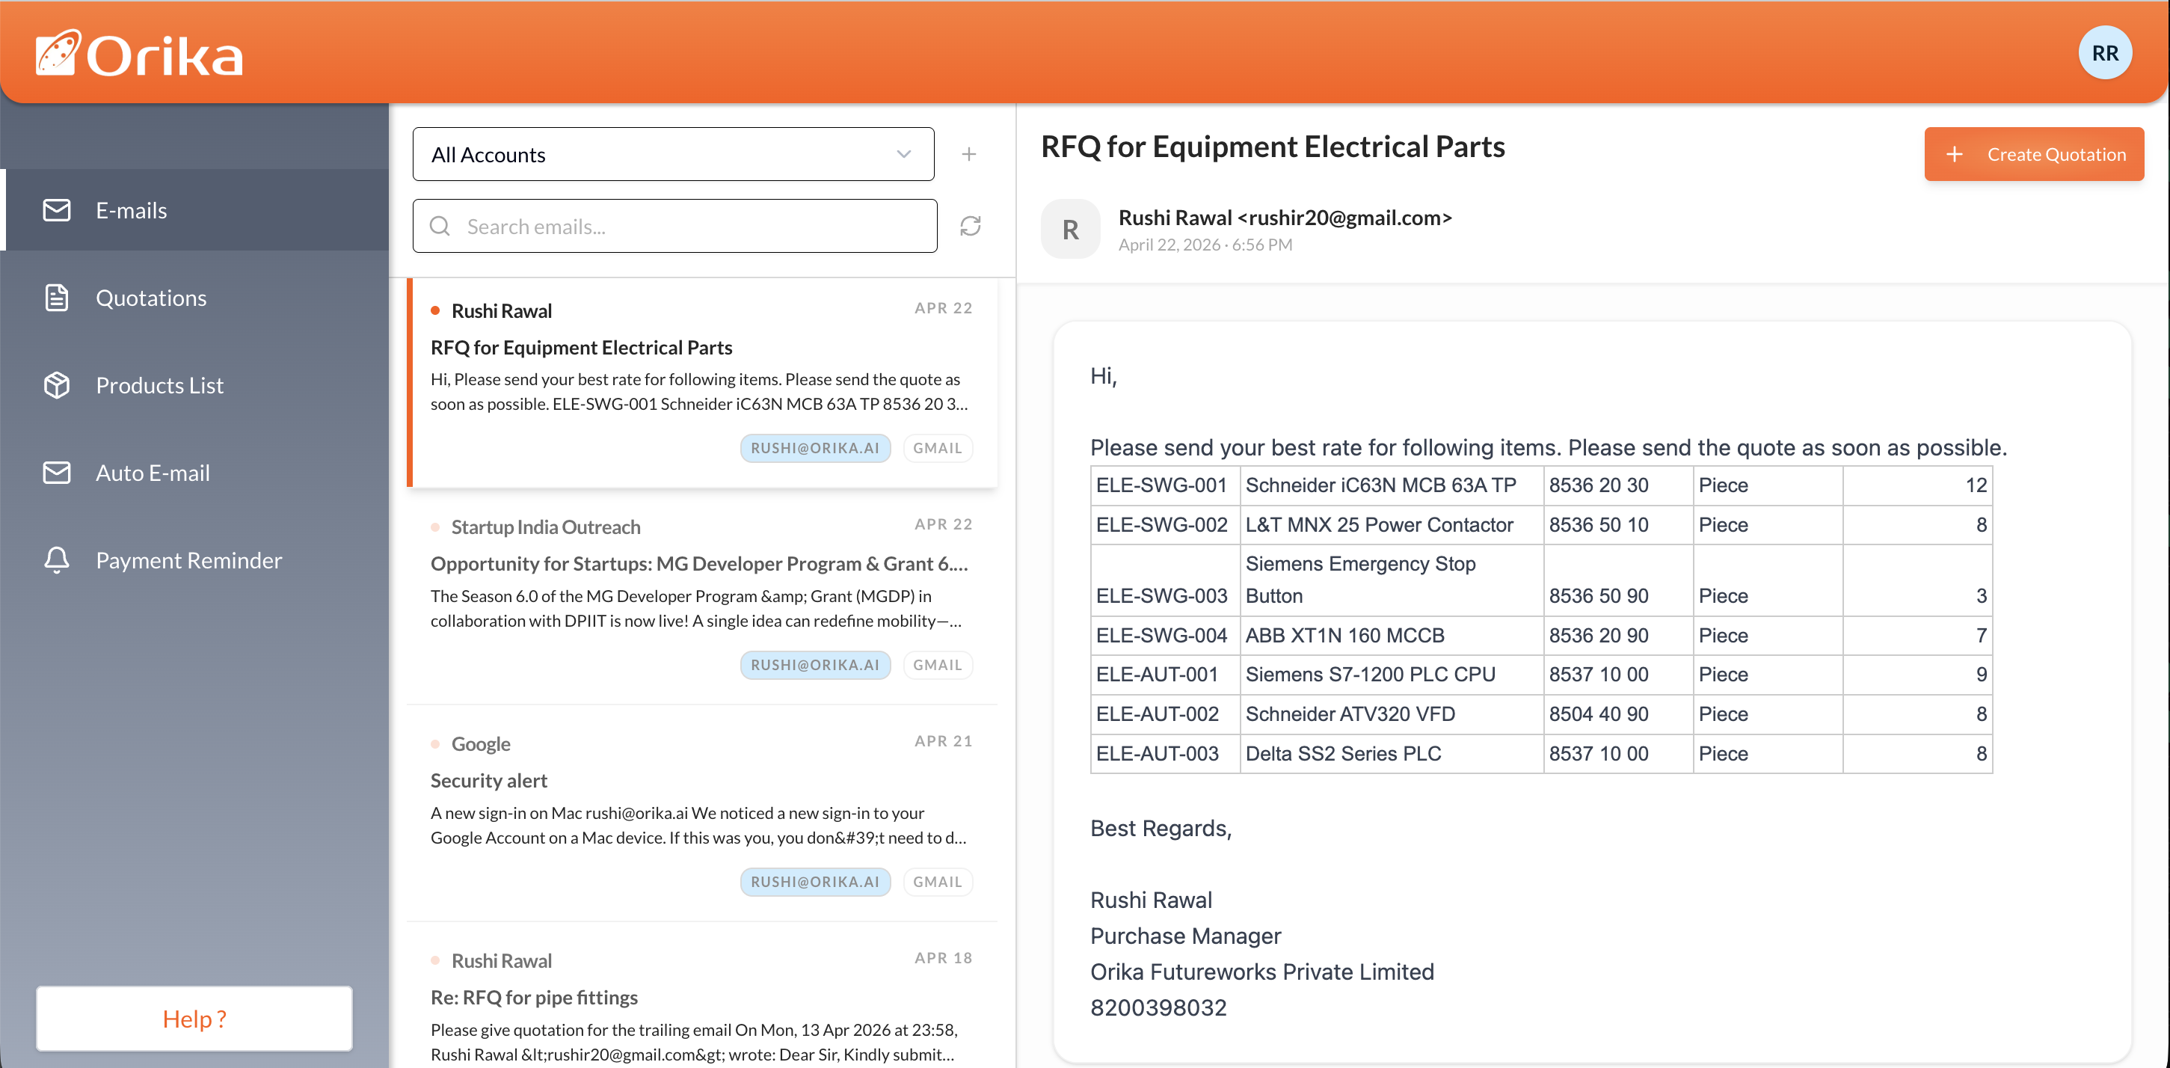Screen dimensions: 2170x1068
Task: Open Quotations section
Action: [x=194, y=298]
